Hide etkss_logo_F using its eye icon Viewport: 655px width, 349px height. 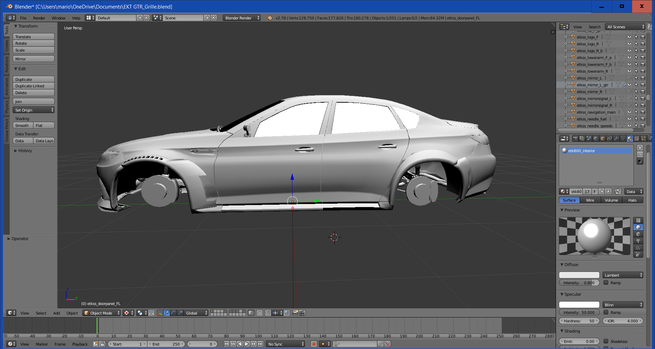pos(629,37)
